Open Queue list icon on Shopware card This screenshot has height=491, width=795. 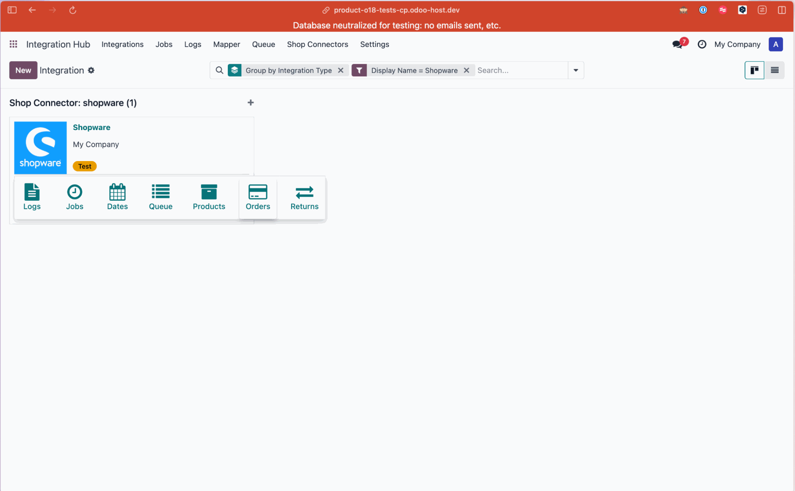click(x=161, y=197)
